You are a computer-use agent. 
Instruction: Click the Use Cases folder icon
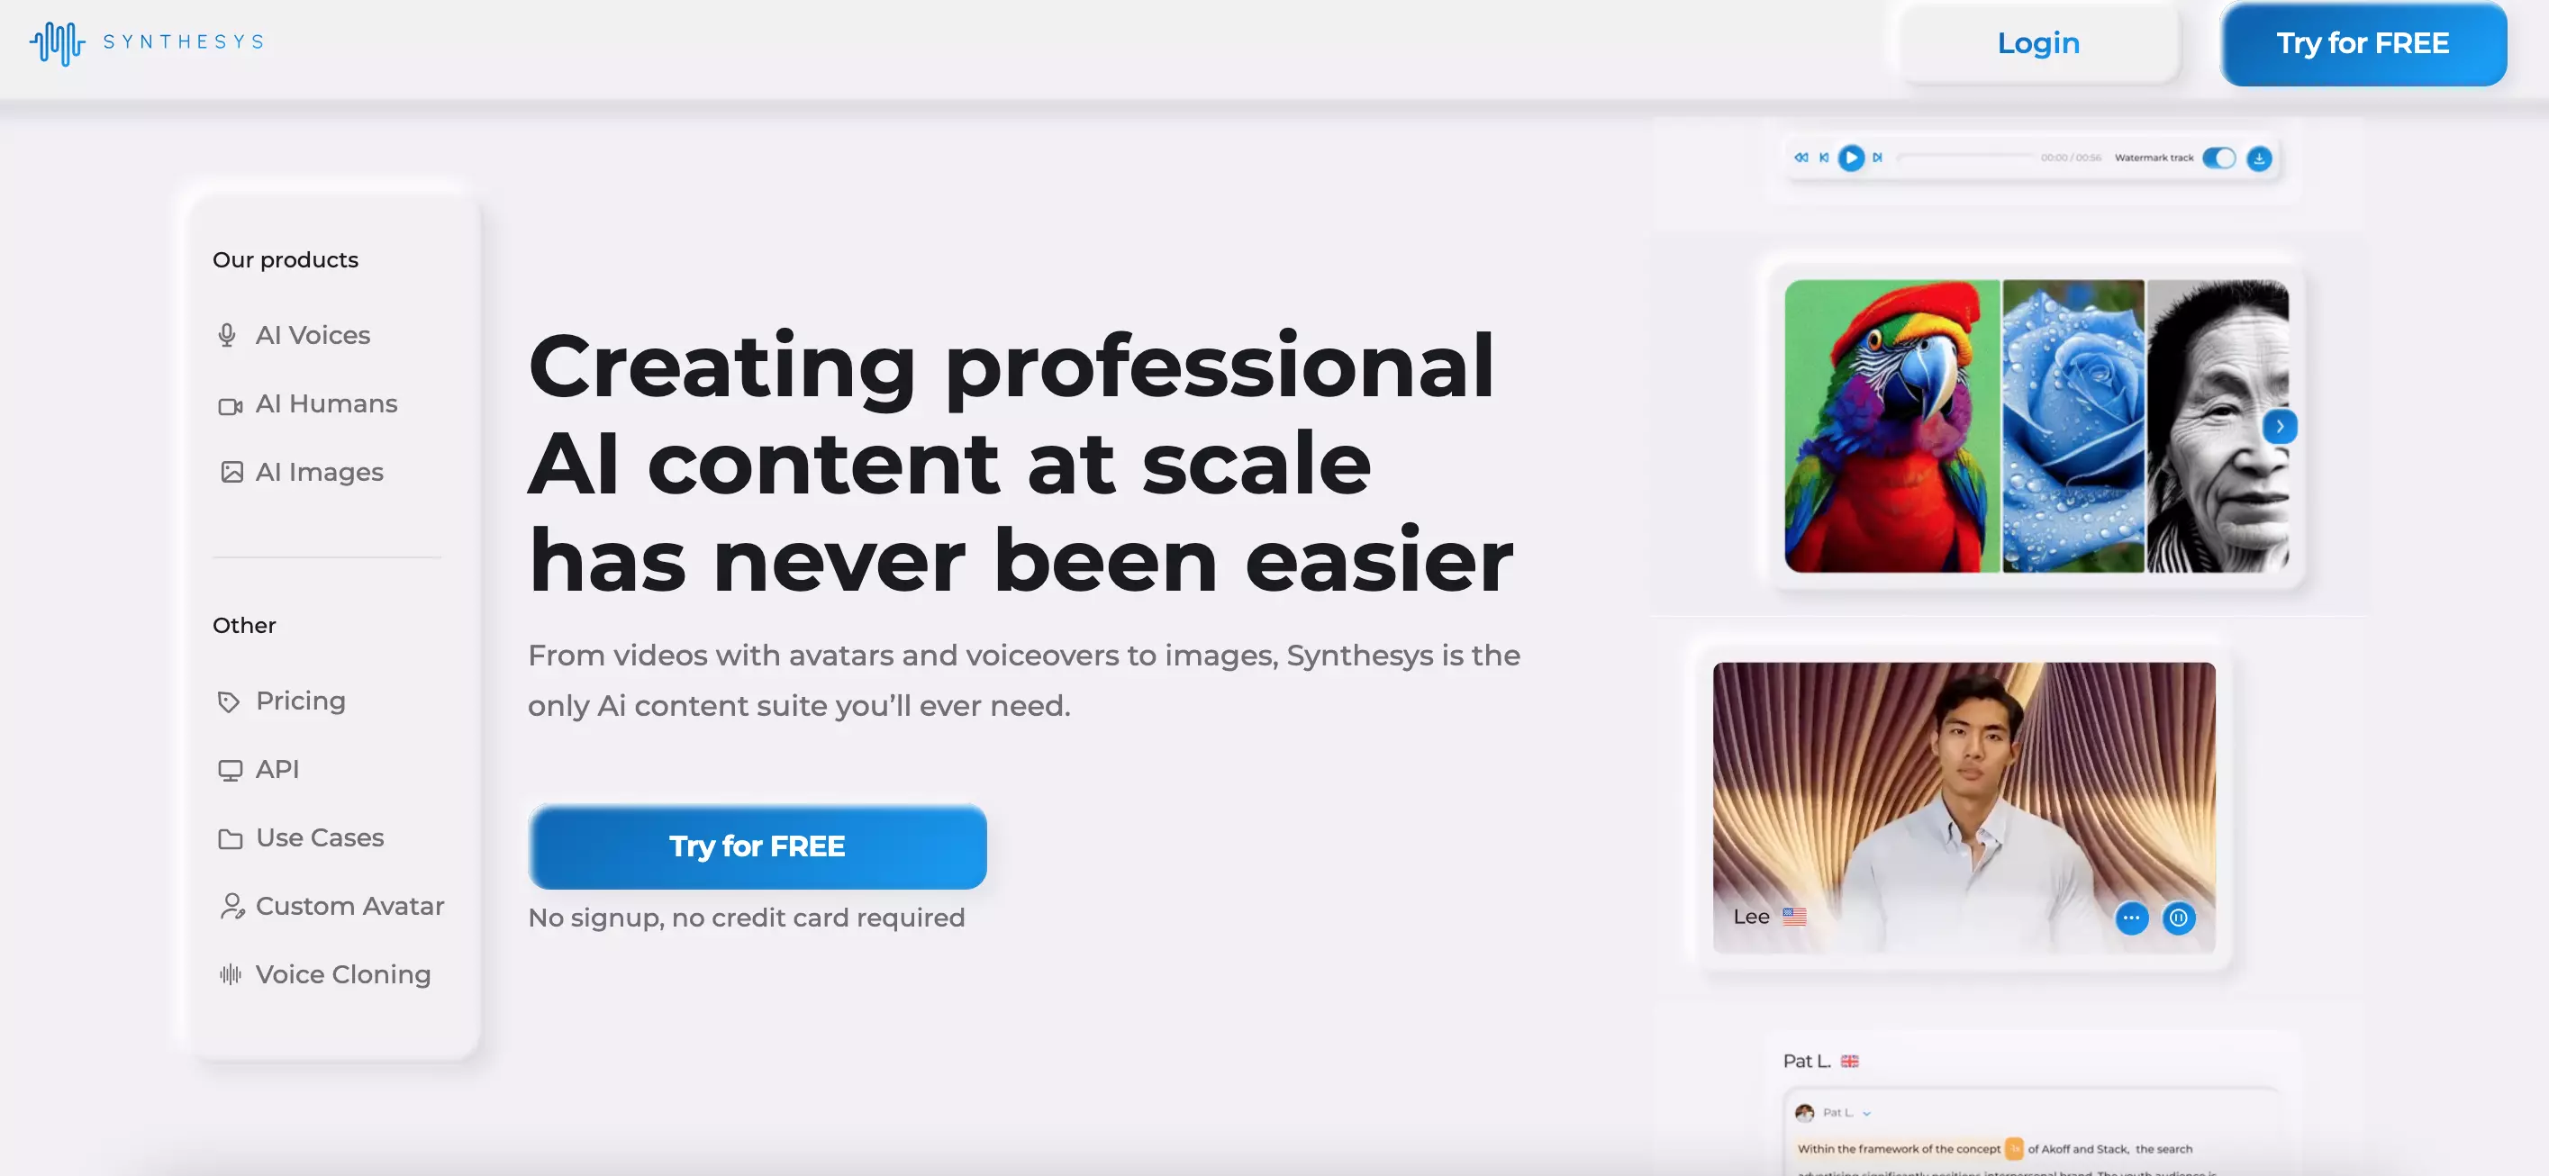pyautogui.click(x=228, y=838)
